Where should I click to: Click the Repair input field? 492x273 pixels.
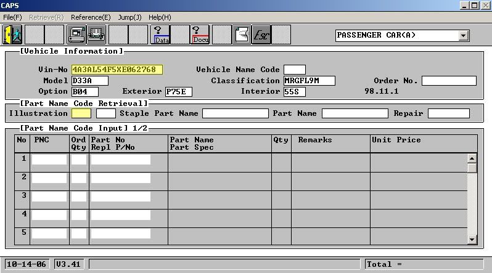click(x=448, y=113)
